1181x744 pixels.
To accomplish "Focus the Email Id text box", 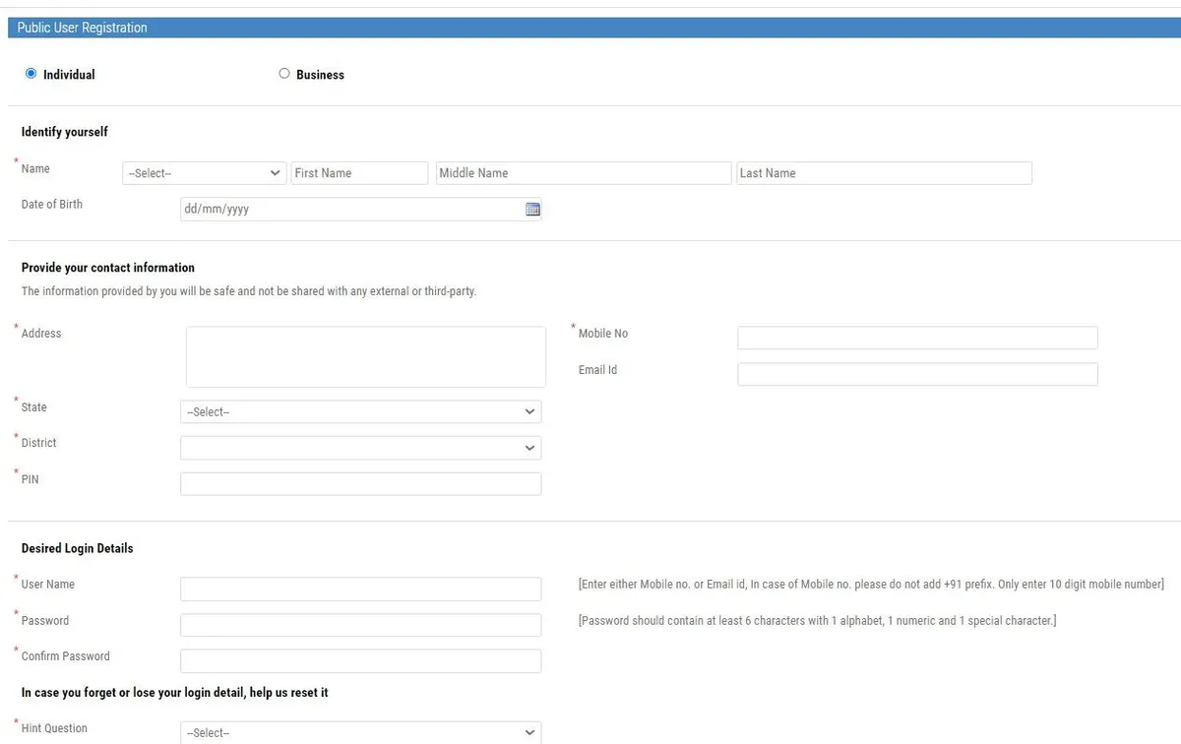I will coord(917,374).
